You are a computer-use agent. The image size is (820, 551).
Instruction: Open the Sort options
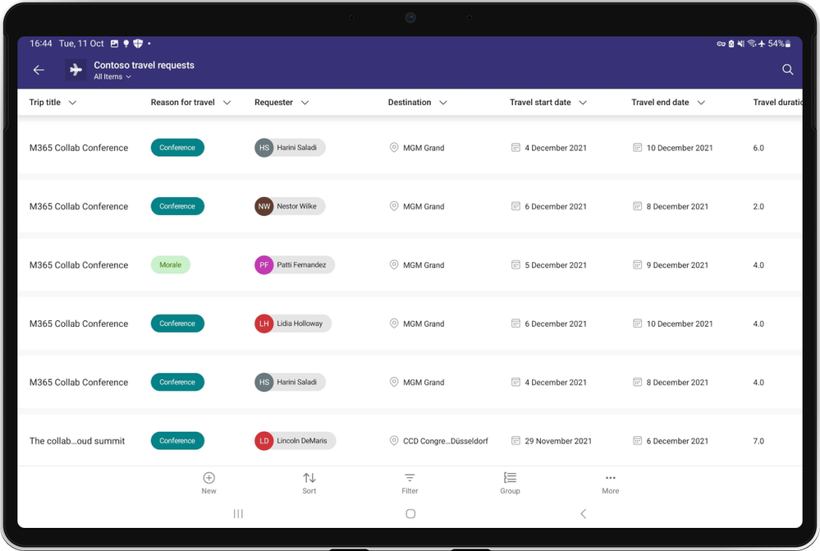coord(309,483)
